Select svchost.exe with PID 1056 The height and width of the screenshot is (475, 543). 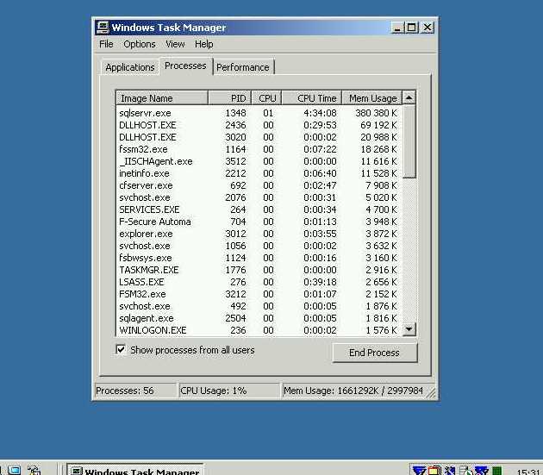click(x=259, y=246)
